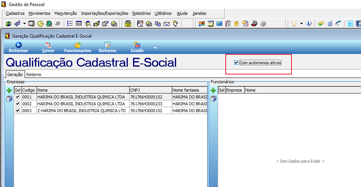
Task: Click the Retornar toolbar button
Action: click(x=18, y=47)
